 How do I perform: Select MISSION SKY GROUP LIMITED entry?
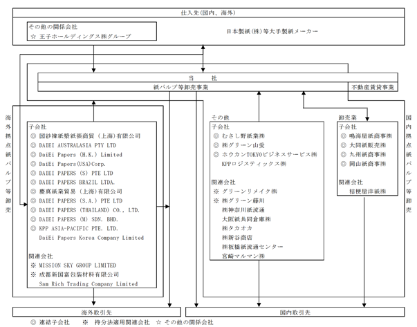tap(77, 265)
